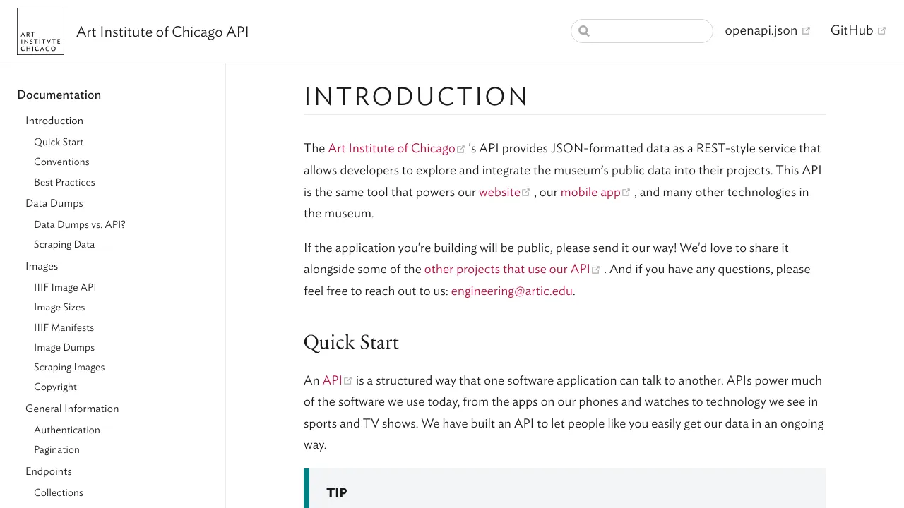Viewport: 904px width, 508px height.
Task: Click external-link icon after 'website' link
Action: [x=526, y=193]
